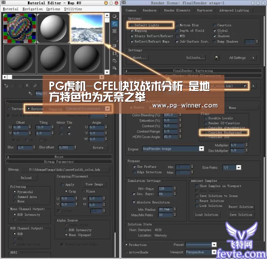Viewport: 267px width, 259px height.
Task: Open Material Editor Options icon
Action: tap(114, 61)
